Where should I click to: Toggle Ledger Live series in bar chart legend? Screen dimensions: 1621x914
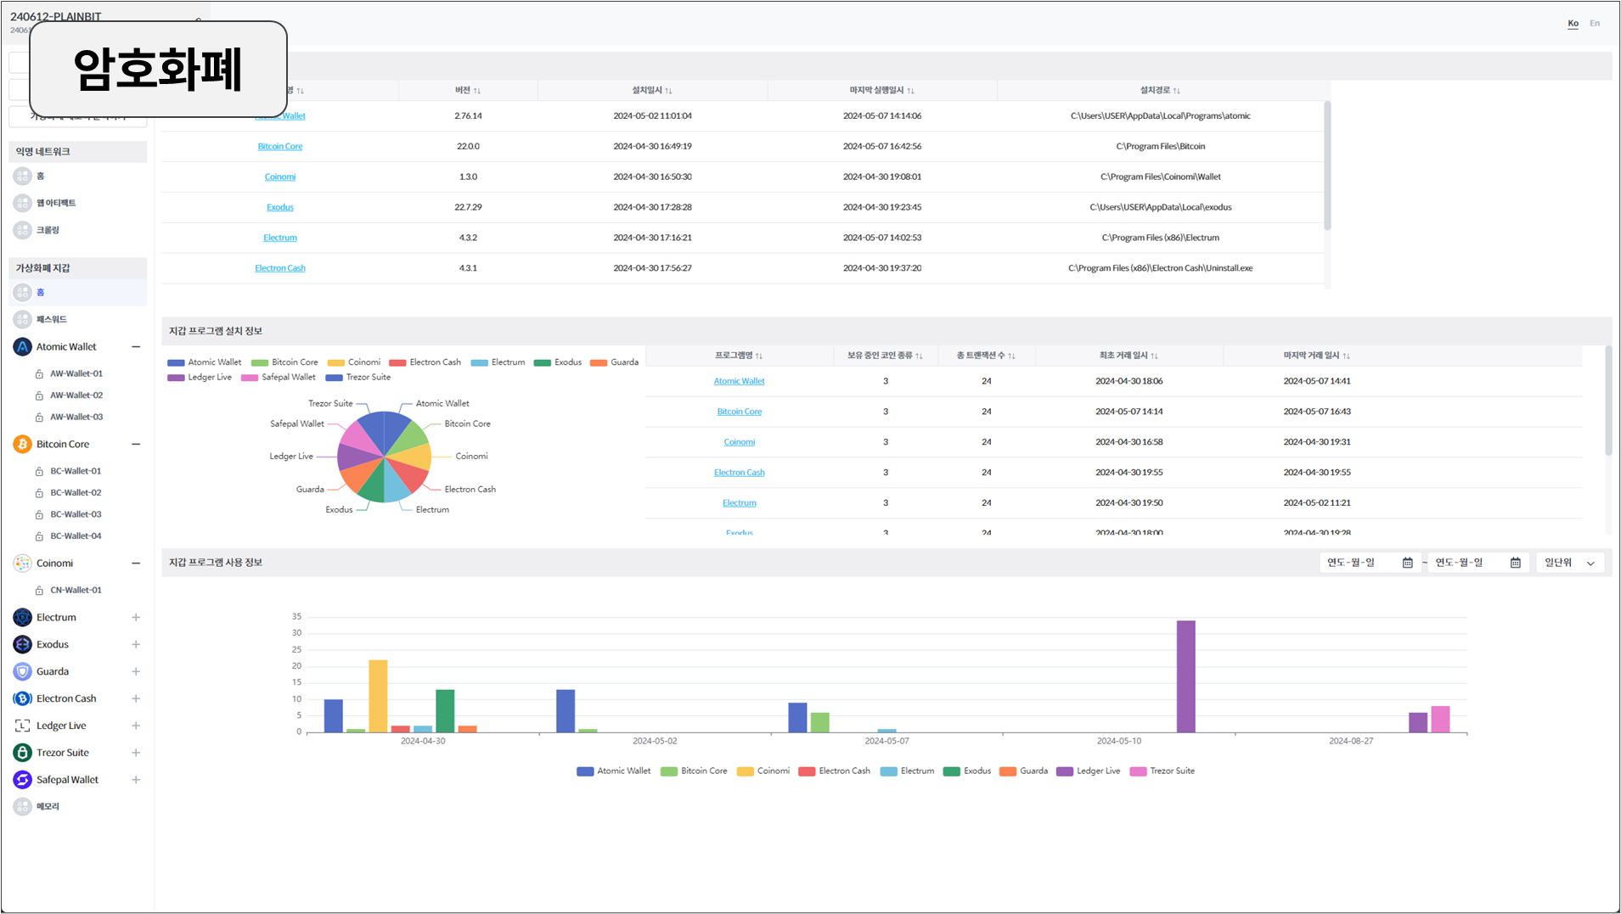[x=1089, y=771]
